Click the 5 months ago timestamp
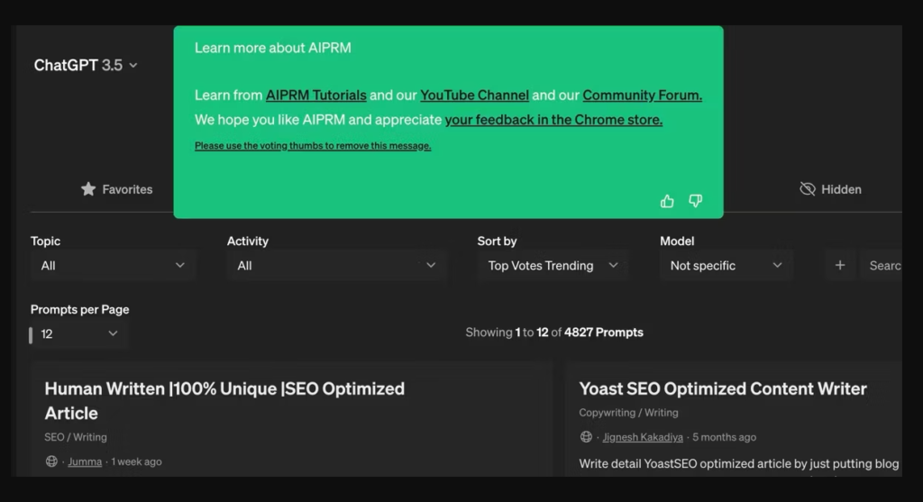The image size is (923, 502). point(724,437)
